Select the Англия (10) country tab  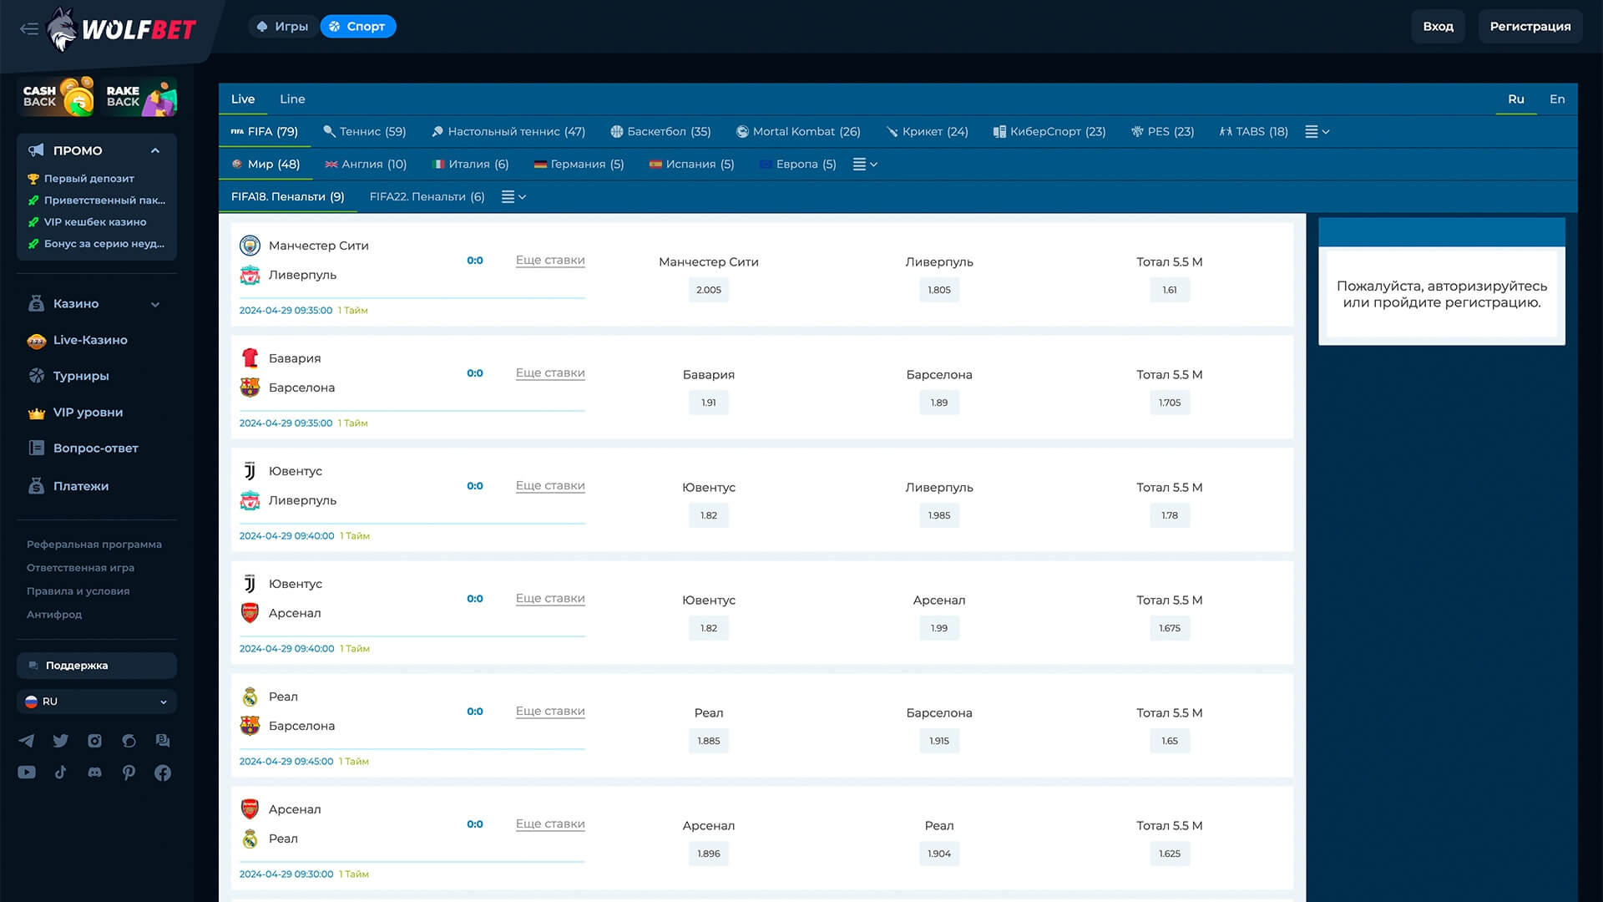point(366,165)
